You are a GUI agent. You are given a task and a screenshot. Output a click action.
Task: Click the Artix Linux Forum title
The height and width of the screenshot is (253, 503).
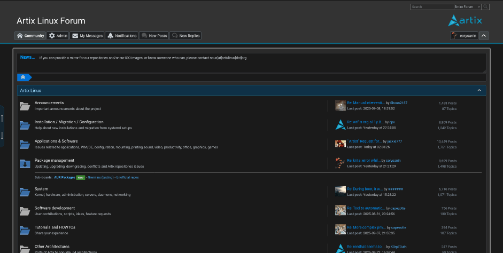coord(51,21)
